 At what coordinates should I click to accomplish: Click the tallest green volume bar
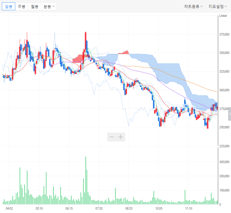pyautogui.click(x=86, y=180)
